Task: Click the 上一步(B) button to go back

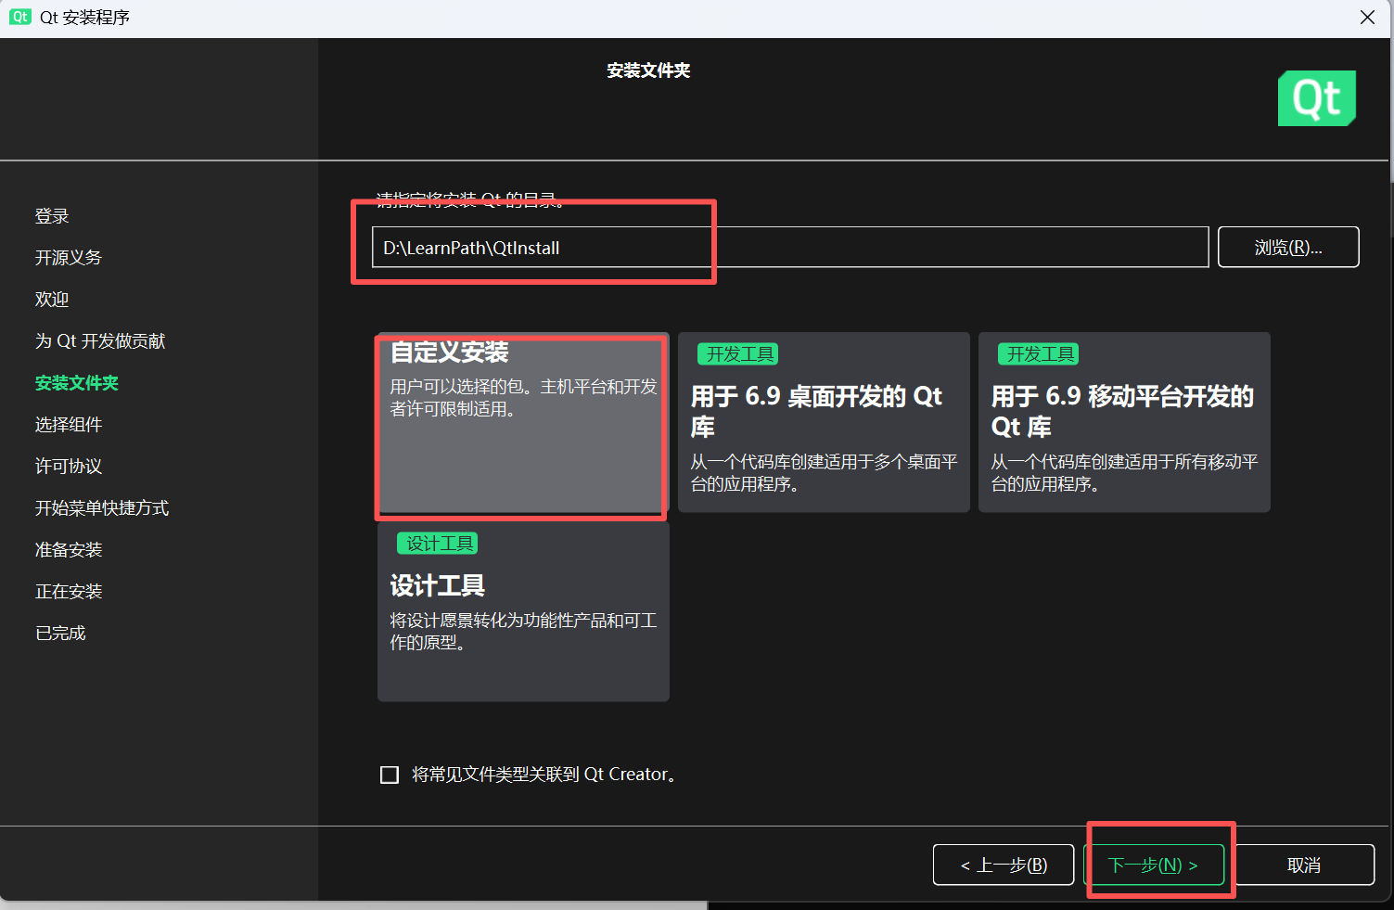Action: pos(1003,864)
